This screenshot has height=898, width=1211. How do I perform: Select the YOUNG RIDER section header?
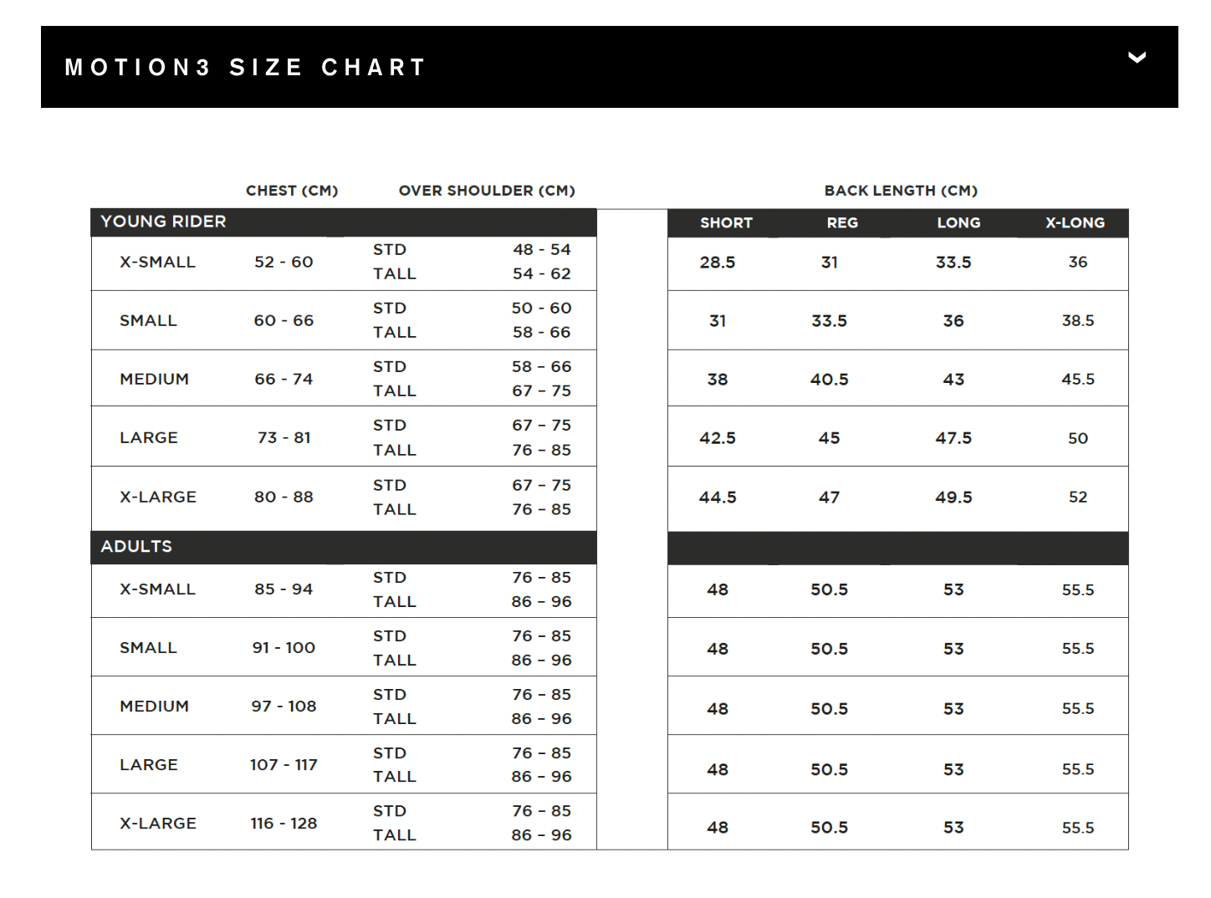pyautogui.click(x=163, y=222)
